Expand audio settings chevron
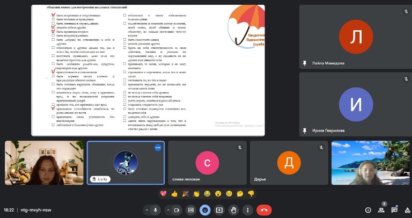412x218 pixels. coord(147,210)
